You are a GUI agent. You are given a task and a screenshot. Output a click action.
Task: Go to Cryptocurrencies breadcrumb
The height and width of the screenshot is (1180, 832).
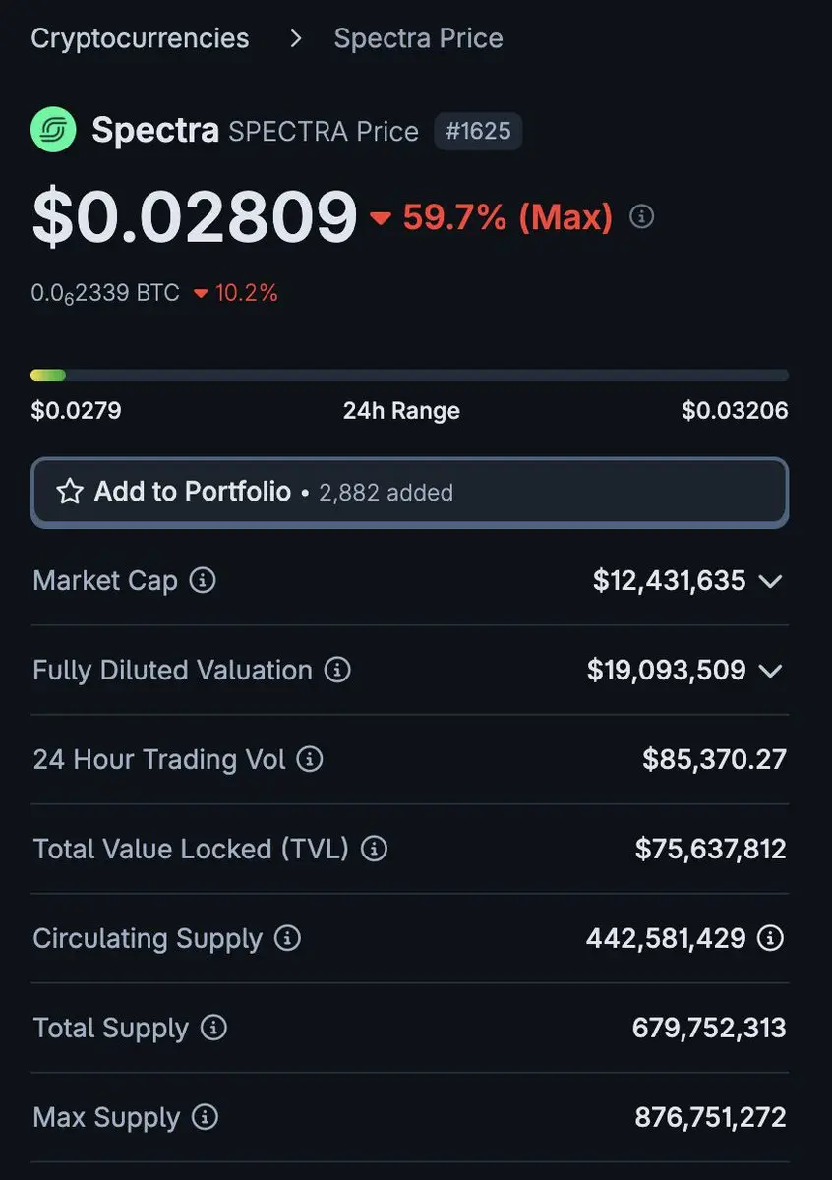coord(140,38)
